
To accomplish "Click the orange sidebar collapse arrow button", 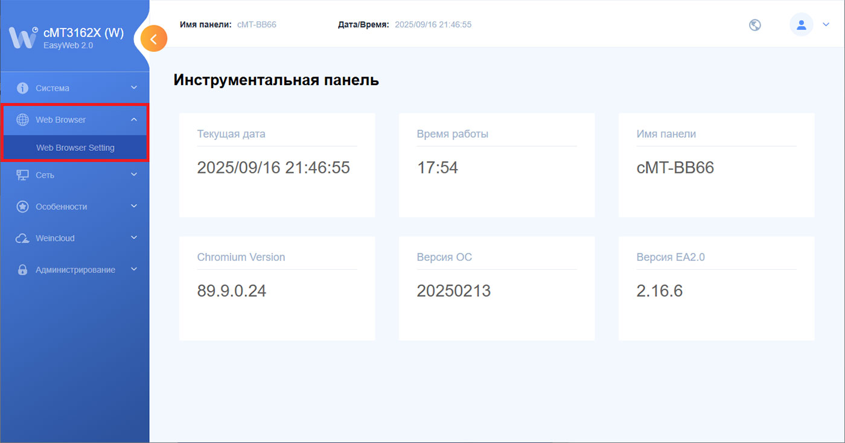I will coord(153,39).
